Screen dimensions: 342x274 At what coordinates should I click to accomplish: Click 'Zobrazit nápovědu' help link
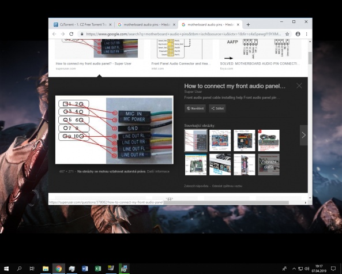(x=196, y=186)
